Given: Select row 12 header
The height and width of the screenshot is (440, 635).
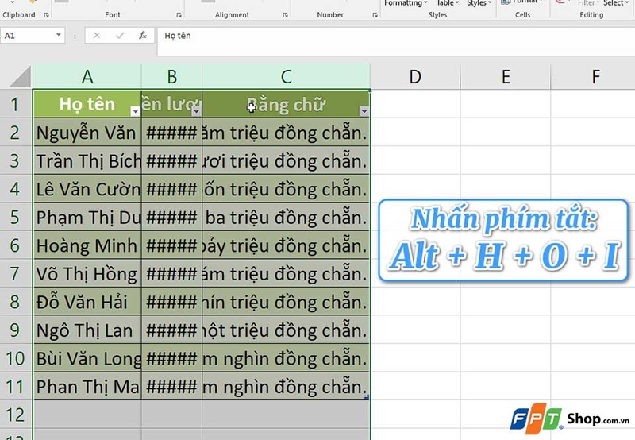Looking at the screenshot, I should click(x=15, y=415).
